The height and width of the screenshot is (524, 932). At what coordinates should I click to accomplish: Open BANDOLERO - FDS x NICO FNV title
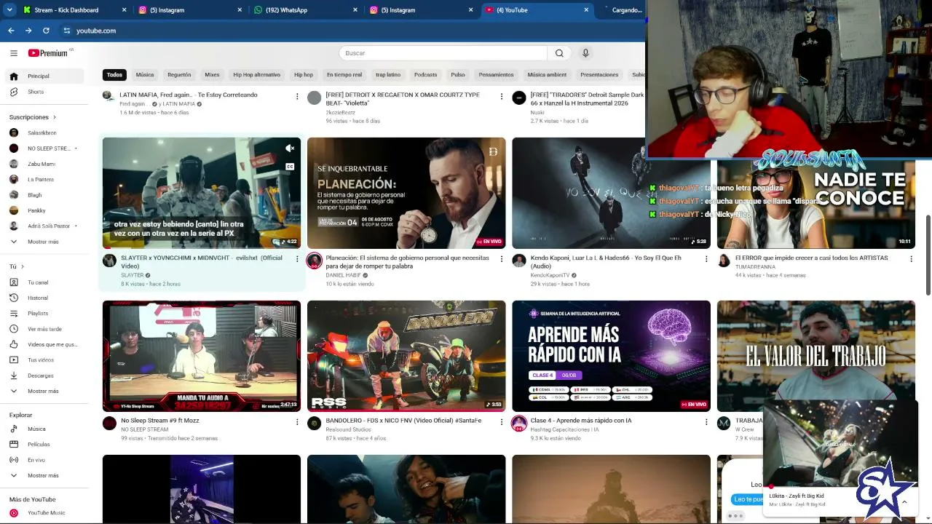(403, 421)
